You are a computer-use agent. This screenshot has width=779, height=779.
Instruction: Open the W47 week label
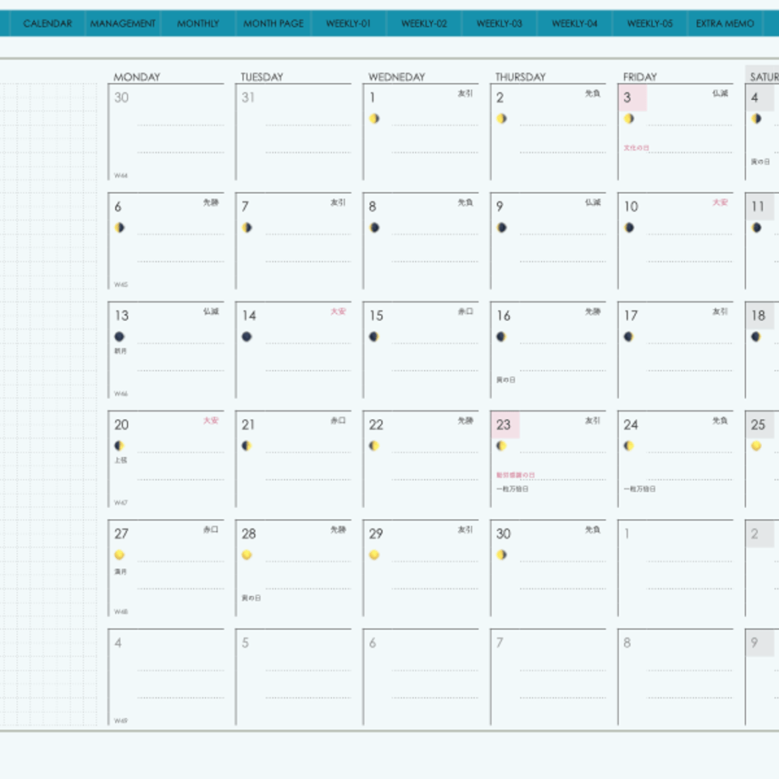[121, 503]
